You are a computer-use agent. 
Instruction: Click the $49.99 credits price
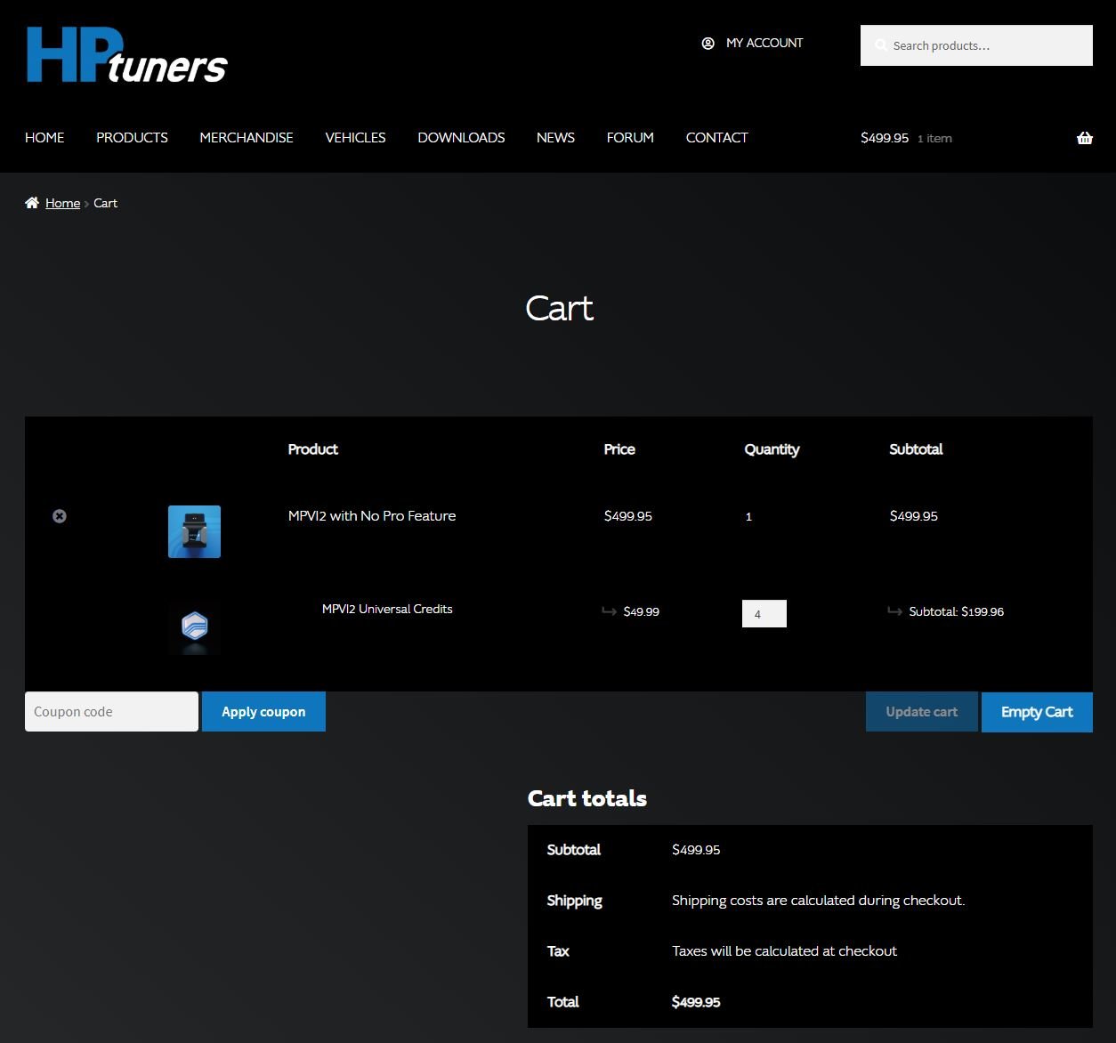642,612
